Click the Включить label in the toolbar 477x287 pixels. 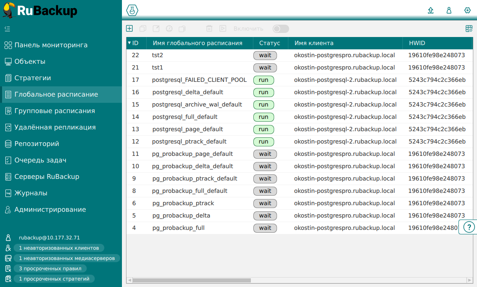(x=248, y=29)
